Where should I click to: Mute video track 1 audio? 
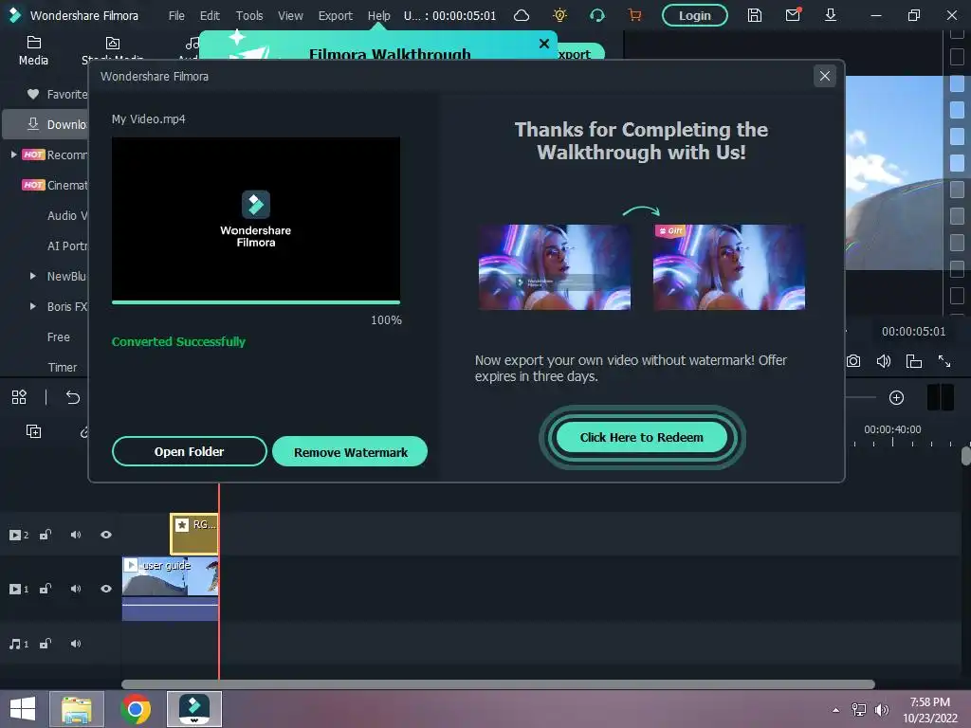76,589
